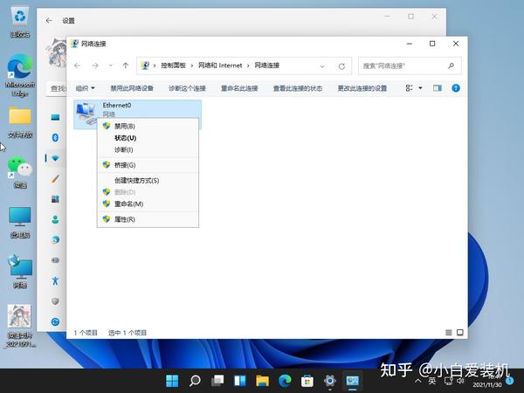Screen dimensions: 524x393
Task: Open Bluetooth category in Settings sidebar
Action: click(x=56, y=137)
